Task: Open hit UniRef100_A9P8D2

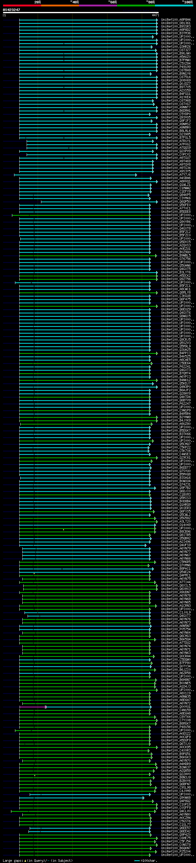Action: [176, 30]
